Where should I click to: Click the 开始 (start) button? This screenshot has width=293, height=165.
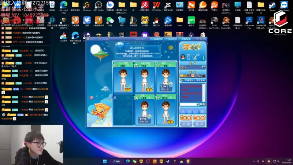(x=186, y=124)
